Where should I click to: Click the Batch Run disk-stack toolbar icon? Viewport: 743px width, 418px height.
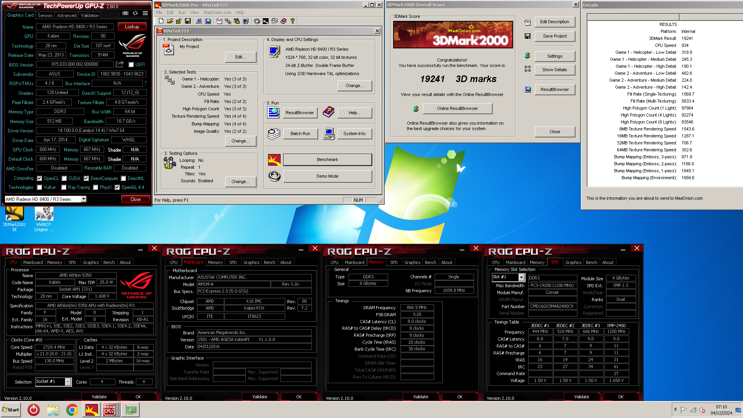275,21
